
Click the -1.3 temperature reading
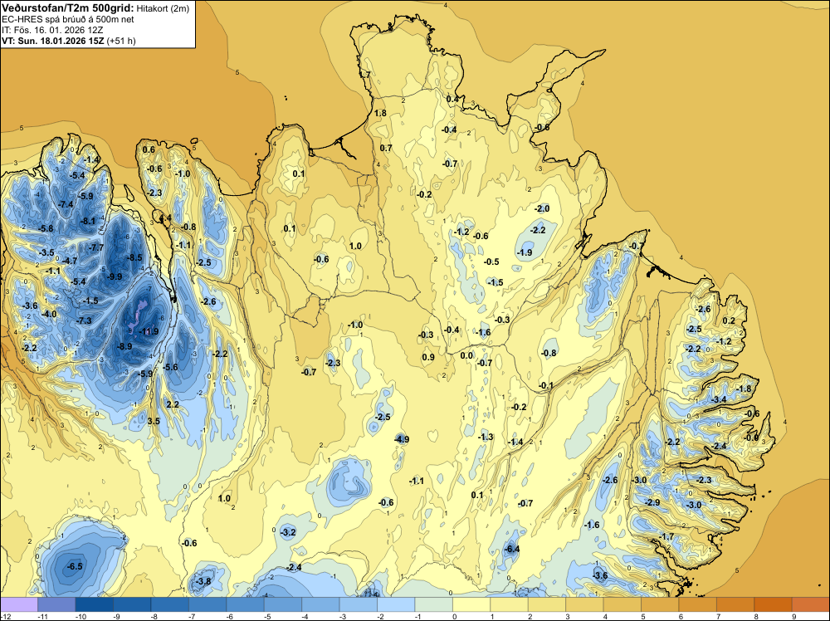click(486, 437)
